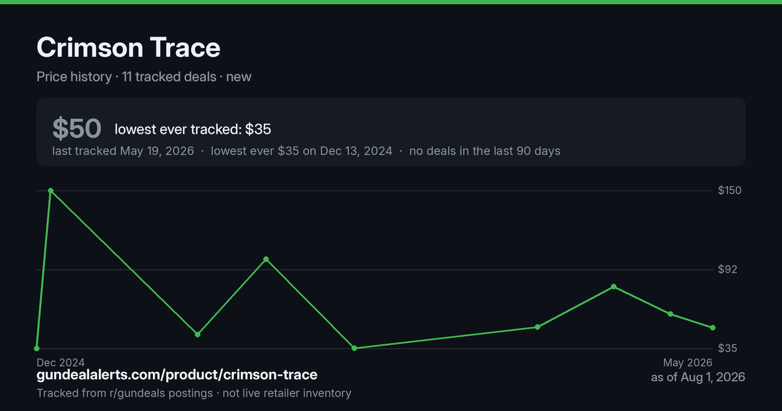Click the May 2026 axis label
This screenshot has height=411, width=782.
coord(688,362)
